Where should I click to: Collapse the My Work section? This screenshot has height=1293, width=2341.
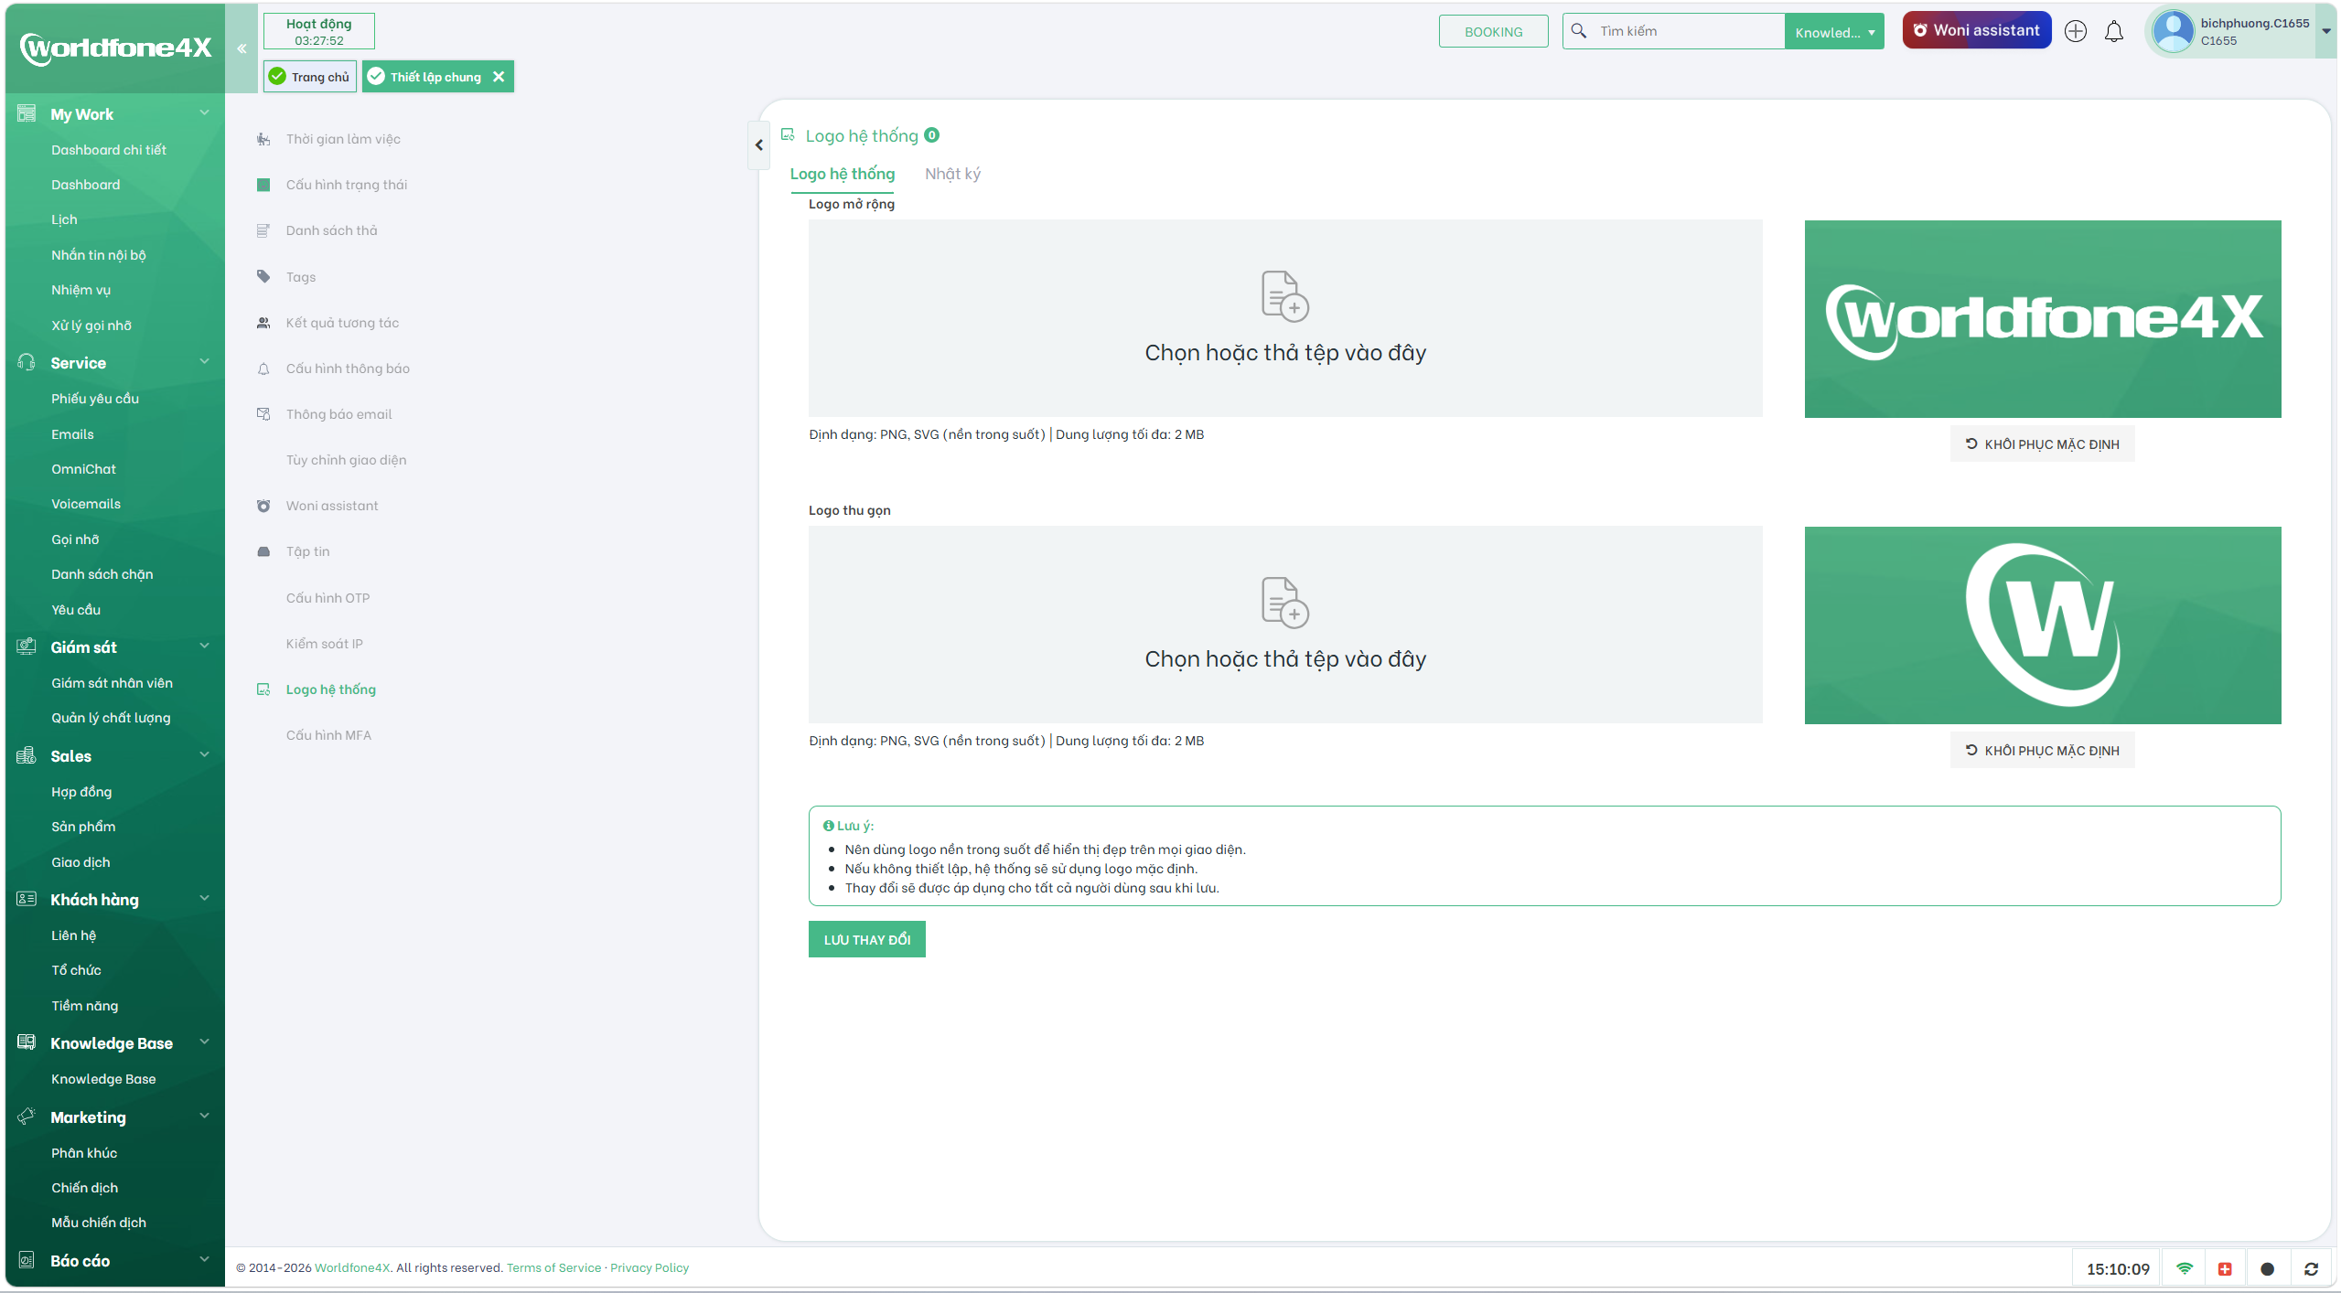click(205, 113)
